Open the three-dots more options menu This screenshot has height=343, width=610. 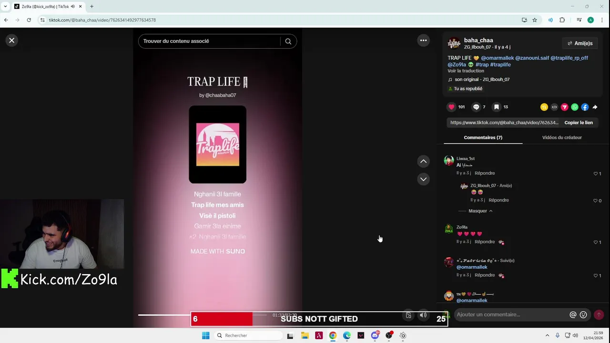pyautogui.click(x=423, y=40)
